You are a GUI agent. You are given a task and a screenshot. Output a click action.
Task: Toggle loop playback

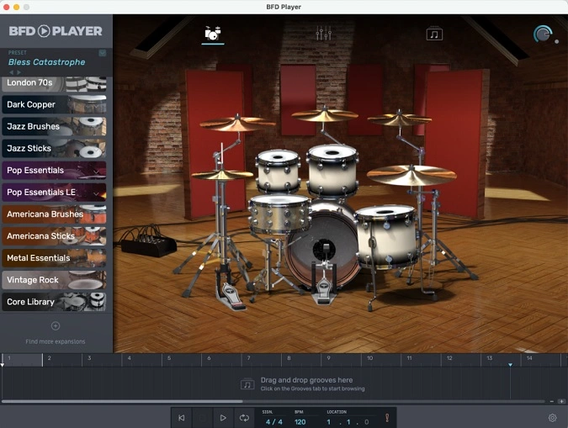point(244,418)
